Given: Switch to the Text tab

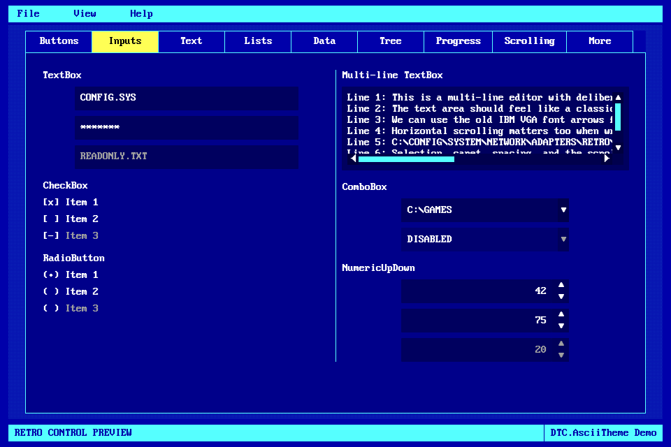Looking at the screenshot, I should tap(192, 41).
